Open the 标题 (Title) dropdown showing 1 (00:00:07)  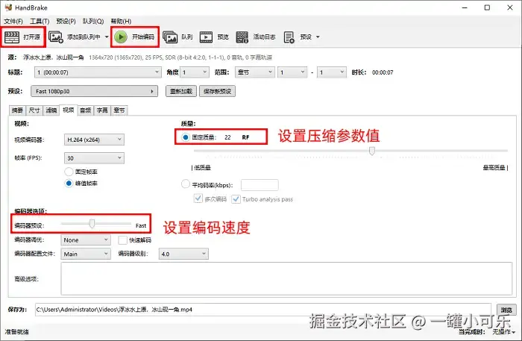click(98, 72)
